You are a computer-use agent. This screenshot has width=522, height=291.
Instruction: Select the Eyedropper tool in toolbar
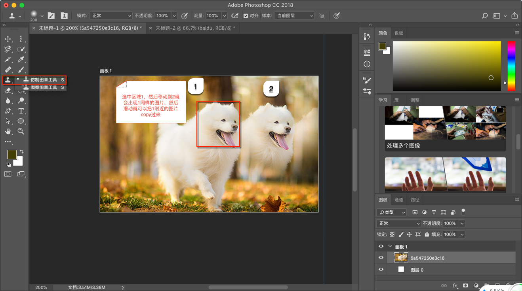(x=21, y=60)
